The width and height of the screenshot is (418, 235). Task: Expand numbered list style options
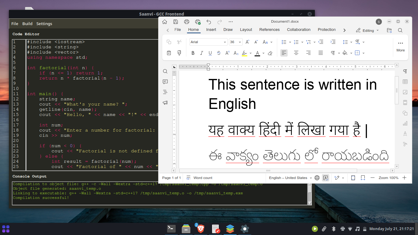[x=302, y=42]
